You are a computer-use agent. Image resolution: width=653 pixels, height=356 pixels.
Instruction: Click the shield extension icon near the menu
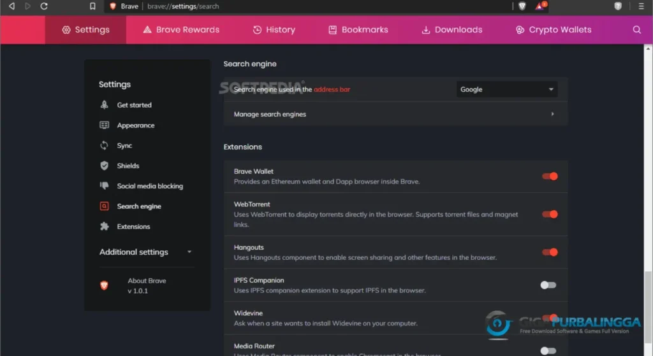[618, 6]
